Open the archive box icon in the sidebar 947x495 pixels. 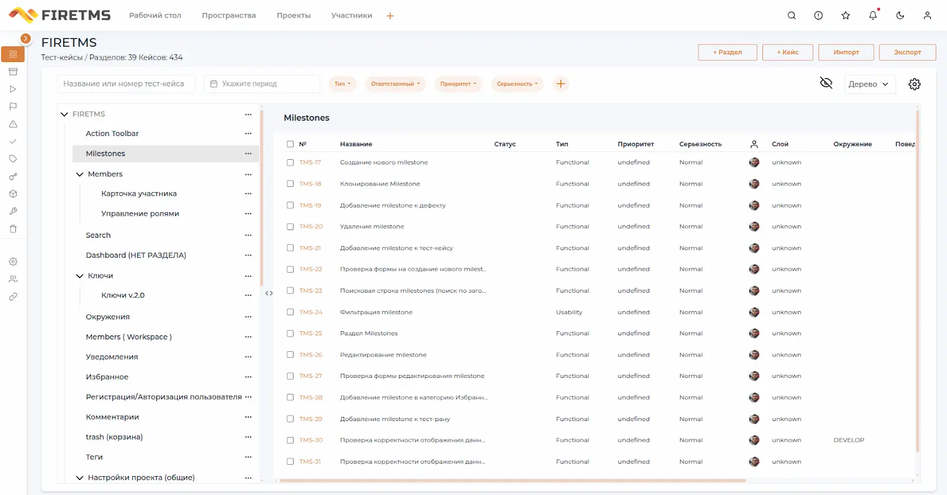pyautogui.click(x=13, y=72)
